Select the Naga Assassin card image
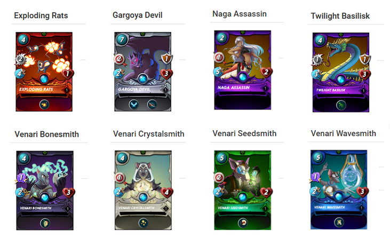Image resolution: width=390 pixels, height=238 pixels. [x=243, y=70]
